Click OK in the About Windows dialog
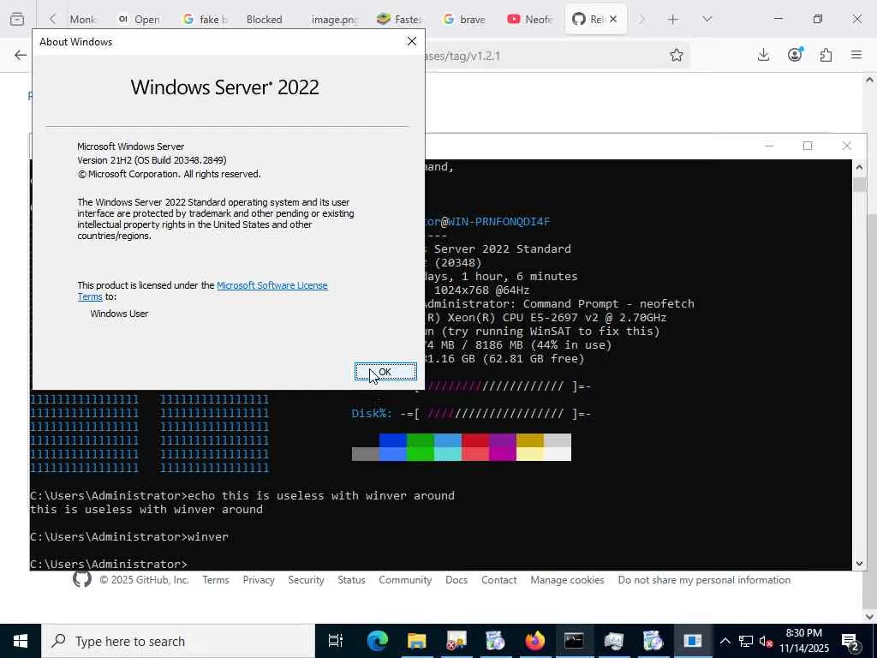Viewport: 877px width, 658px height. coord(385,372)
